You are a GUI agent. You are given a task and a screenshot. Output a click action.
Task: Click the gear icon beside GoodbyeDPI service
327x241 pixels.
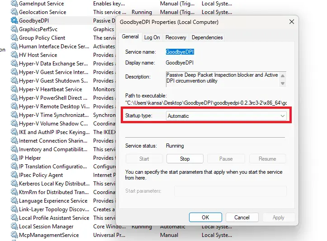click(x=14, y=20)
